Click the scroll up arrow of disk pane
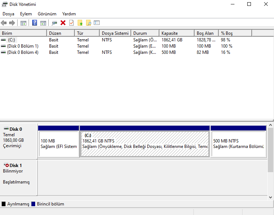Screen dimensions: 274x215 coord(270,125)
